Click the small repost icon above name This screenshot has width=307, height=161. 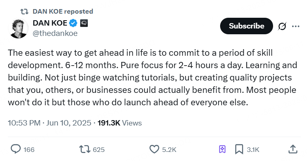tap(24, 12)
